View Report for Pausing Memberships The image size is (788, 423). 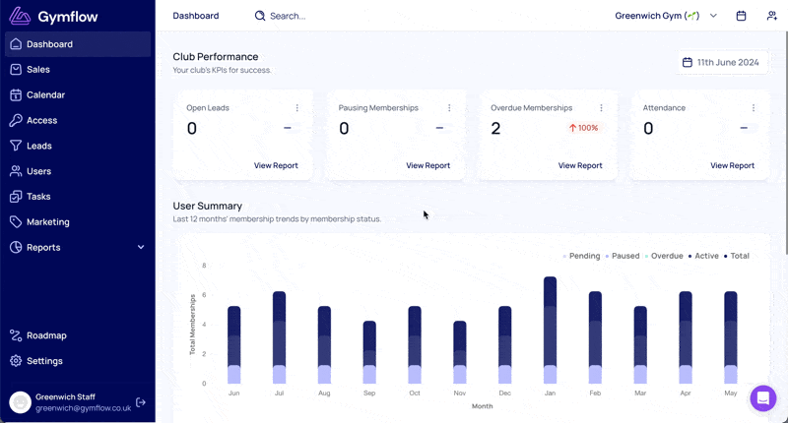[427, 165]
